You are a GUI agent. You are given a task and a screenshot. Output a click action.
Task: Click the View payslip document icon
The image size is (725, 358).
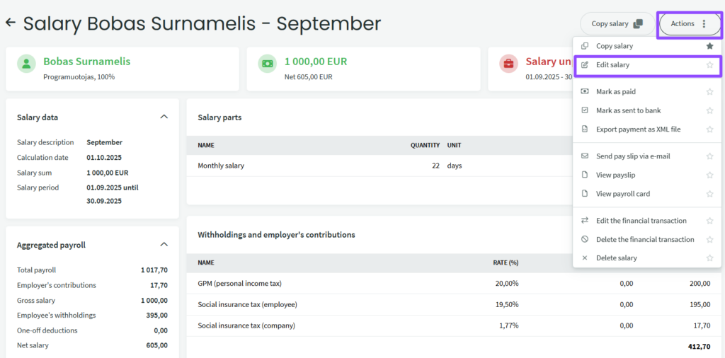pyautogui.click(x=585, y=175)
